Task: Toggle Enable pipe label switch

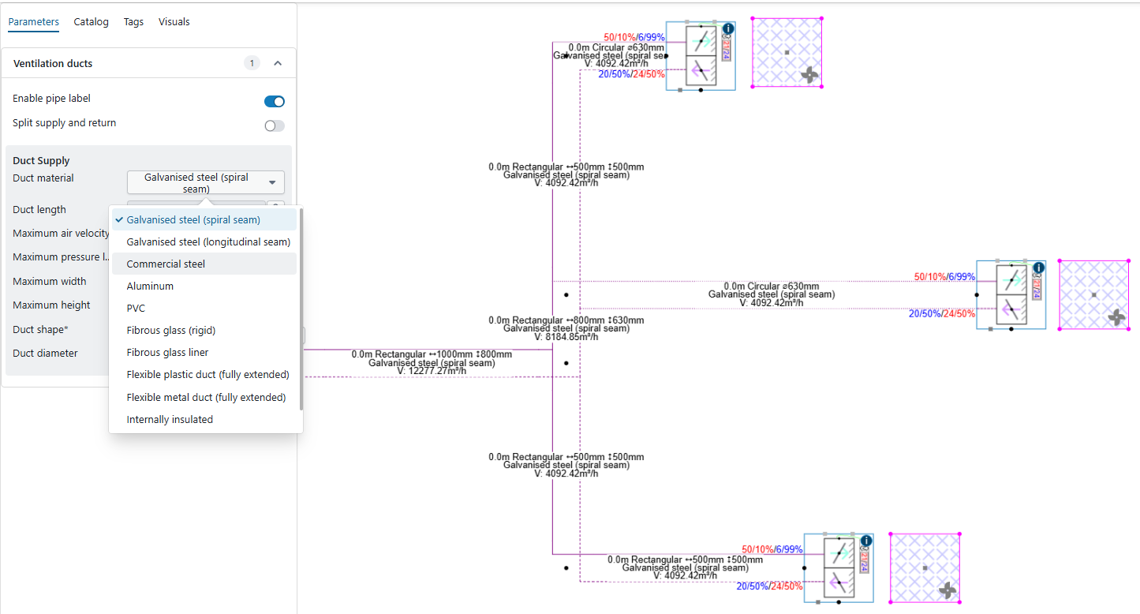Action: (x=274, y=101)
